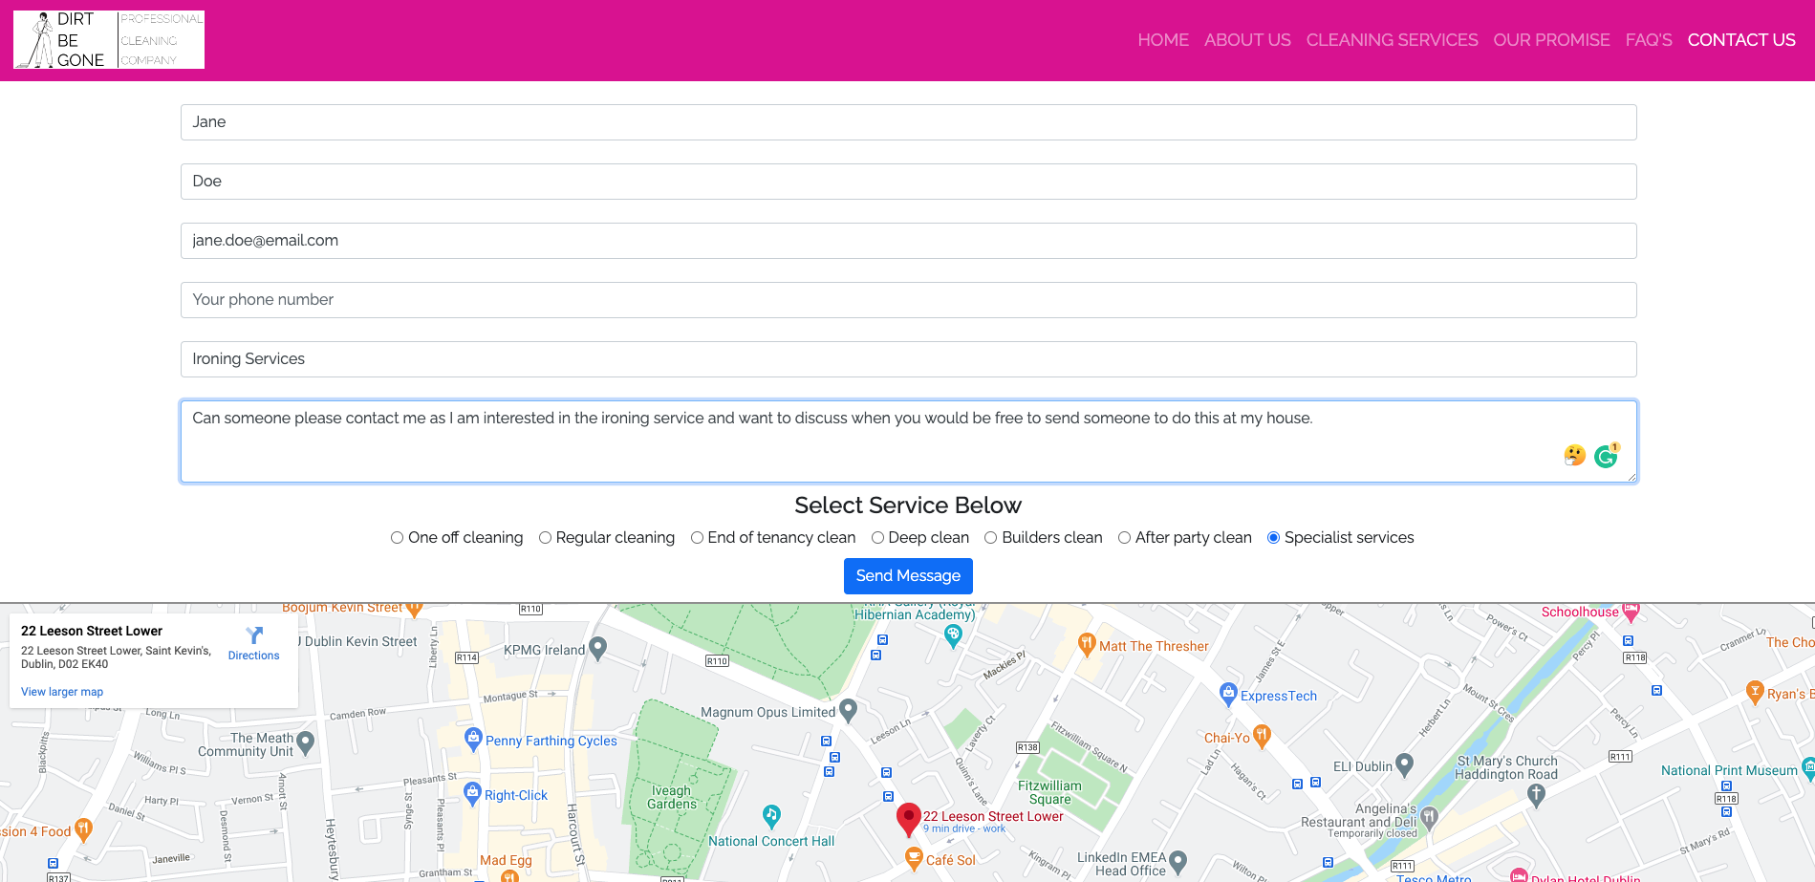Open CLEANING SERVICES in the navbar

[1392, 40]
